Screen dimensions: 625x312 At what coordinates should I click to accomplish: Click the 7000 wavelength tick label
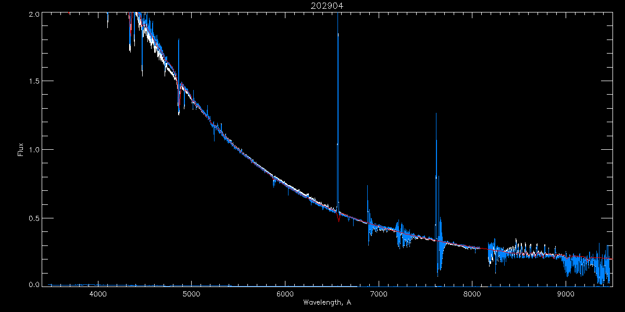tap(379, 294)
